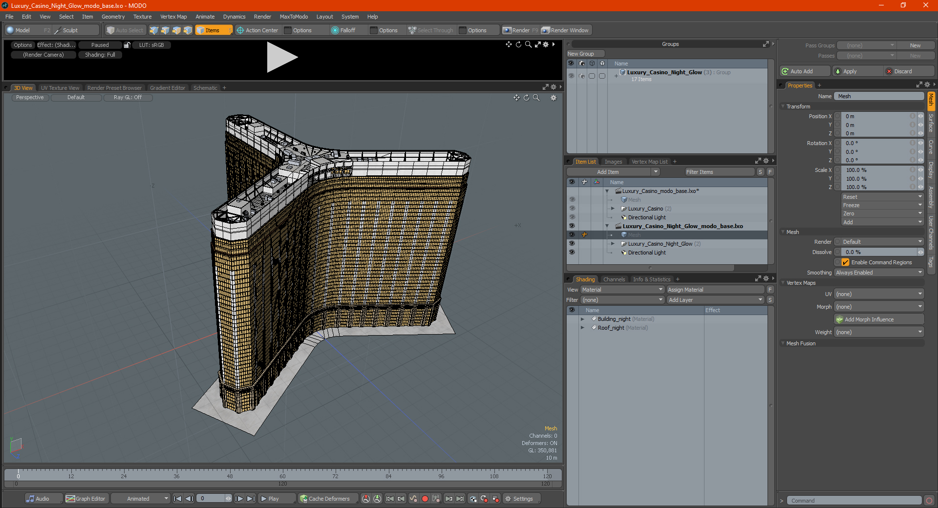The image size is (938, 508).
Task: Click Discard button
Action: point(909,71)
